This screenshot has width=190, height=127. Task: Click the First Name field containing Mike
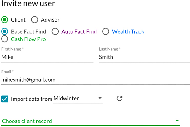pyautogui.click(x=47, y=57)
